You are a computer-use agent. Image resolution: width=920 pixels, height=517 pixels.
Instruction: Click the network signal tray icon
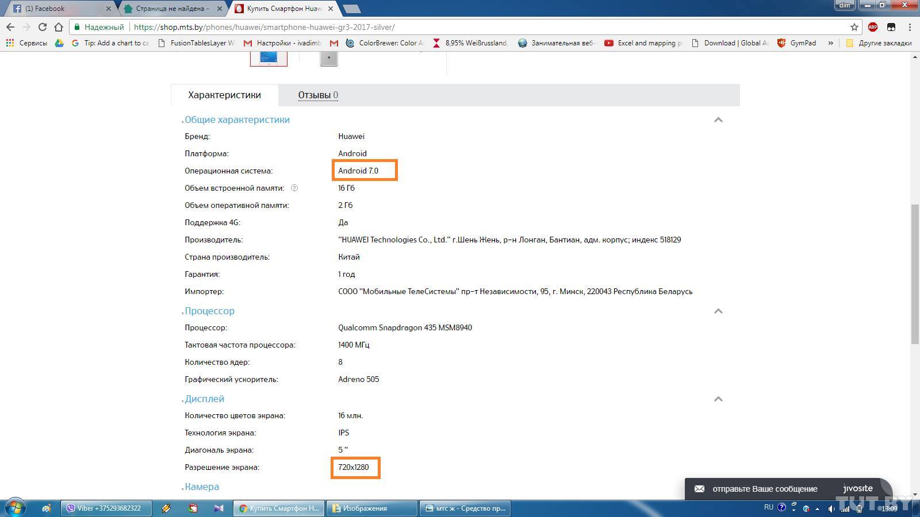click(845, 508)
